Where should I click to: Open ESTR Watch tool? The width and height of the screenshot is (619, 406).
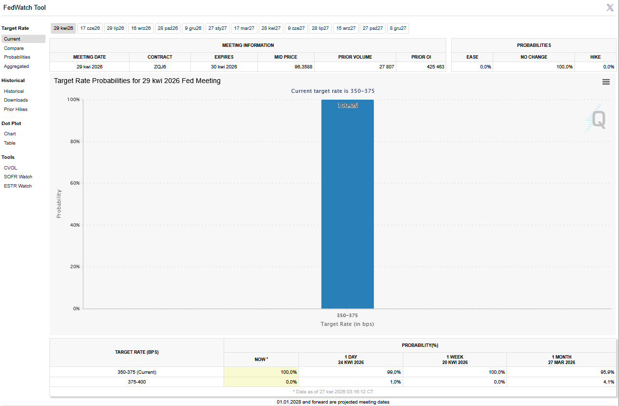(x=18, y=186)
